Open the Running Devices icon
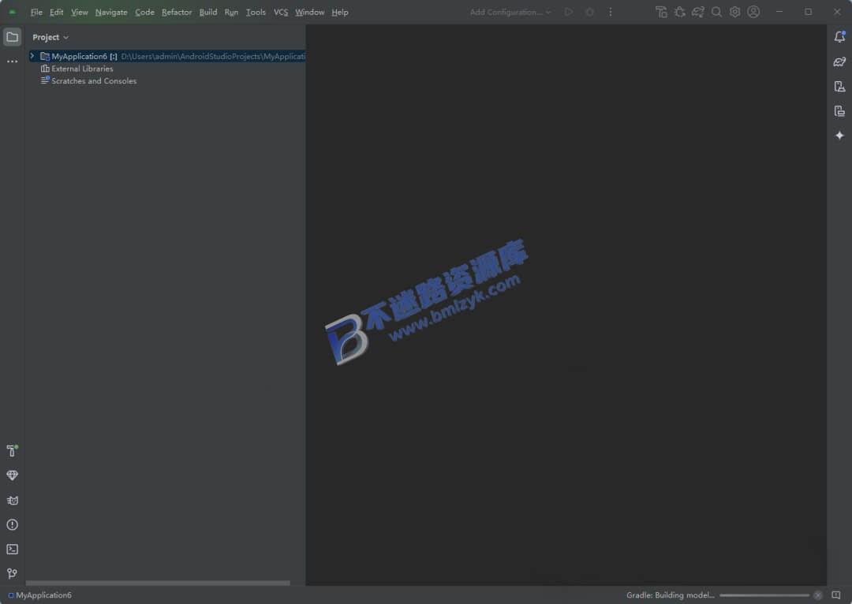This screenshot has height=604, width=852. pos(839,111)
